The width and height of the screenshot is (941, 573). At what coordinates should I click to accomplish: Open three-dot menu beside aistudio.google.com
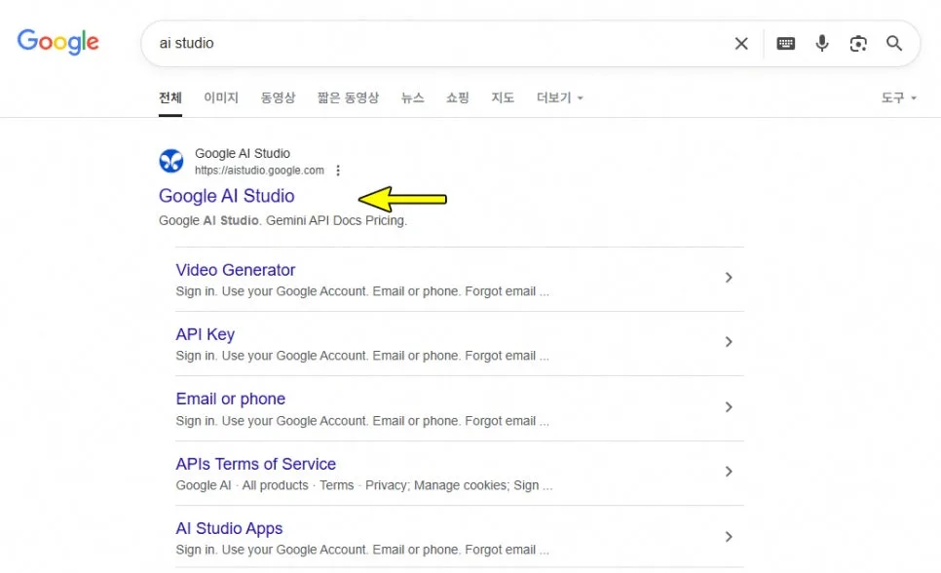coord(338,171)
